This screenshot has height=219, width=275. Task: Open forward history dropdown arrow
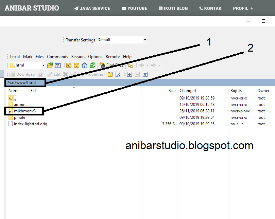point(159,65)
